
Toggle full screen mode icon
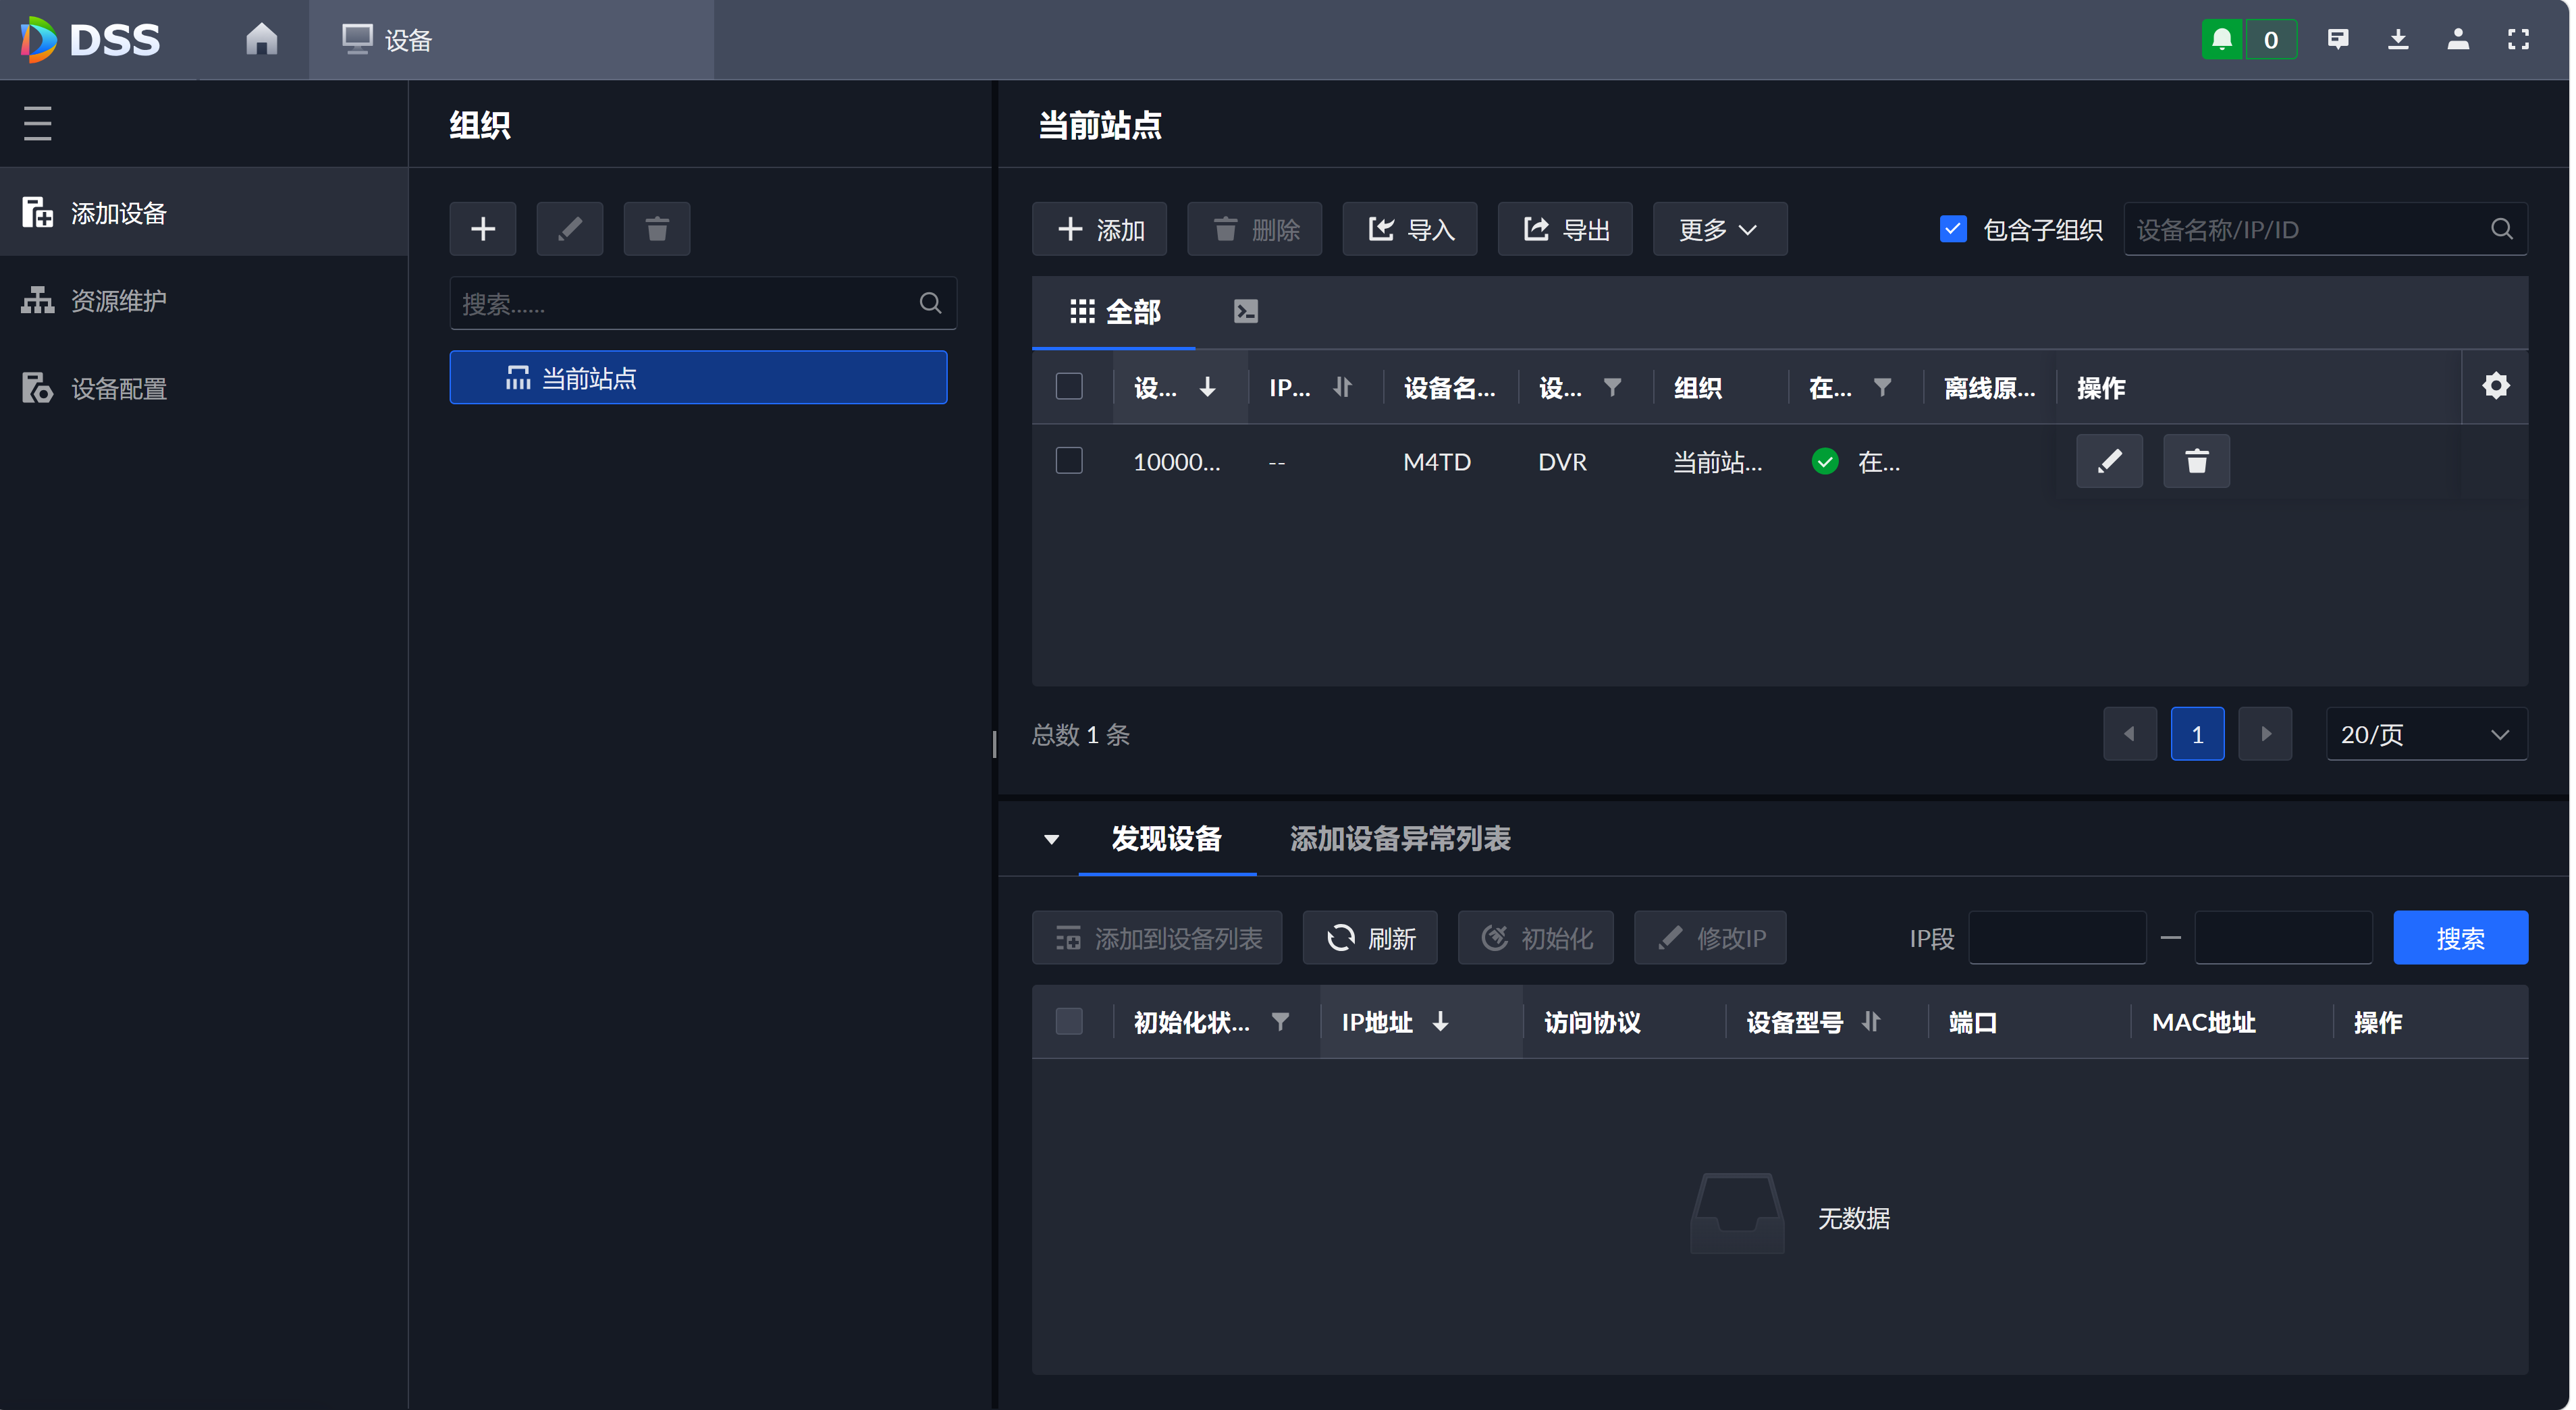click(2518, 40)
